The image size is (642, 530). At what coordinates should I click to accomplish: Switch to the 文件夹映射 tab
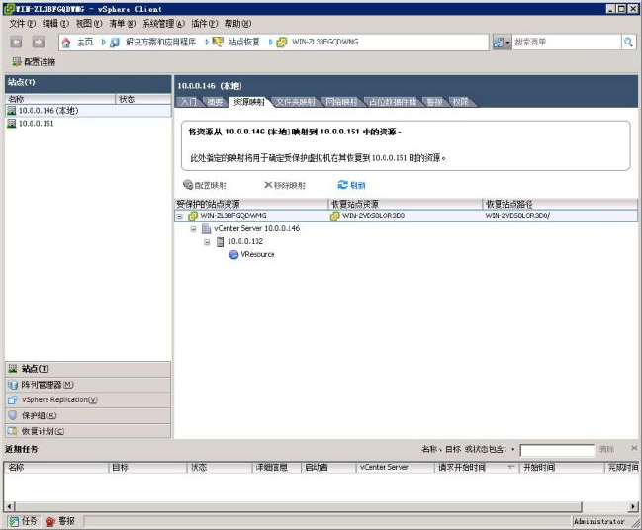click(295, 102)
